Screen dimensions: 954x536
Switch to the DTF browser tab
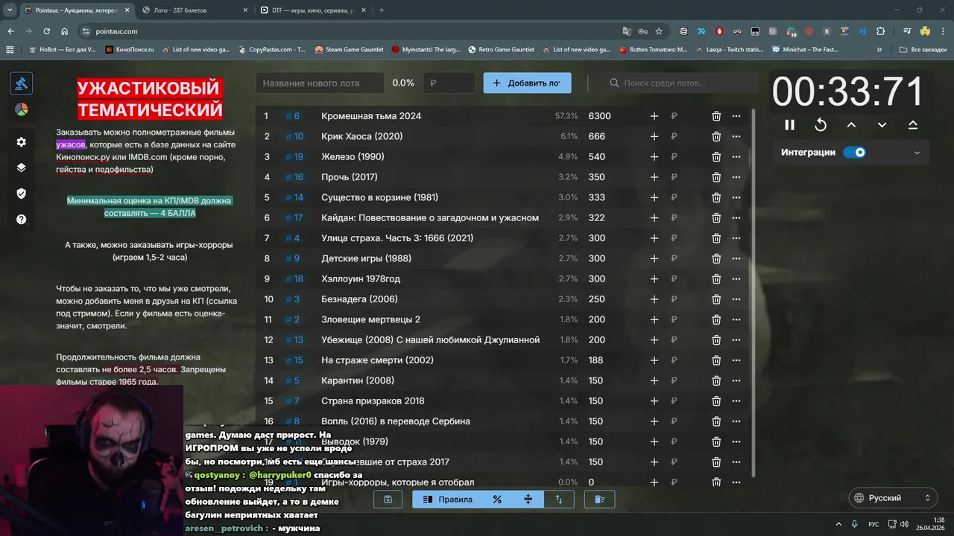313,10
